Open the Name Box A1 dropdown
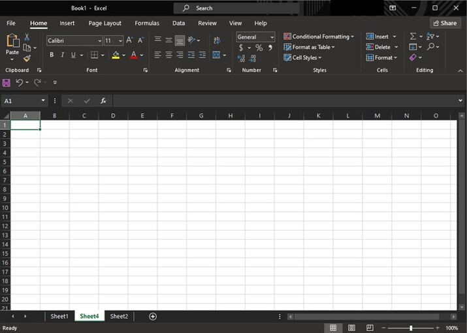The width and height of the screenshot is (467, 333). pyautogui.click(x=43, y=101)
